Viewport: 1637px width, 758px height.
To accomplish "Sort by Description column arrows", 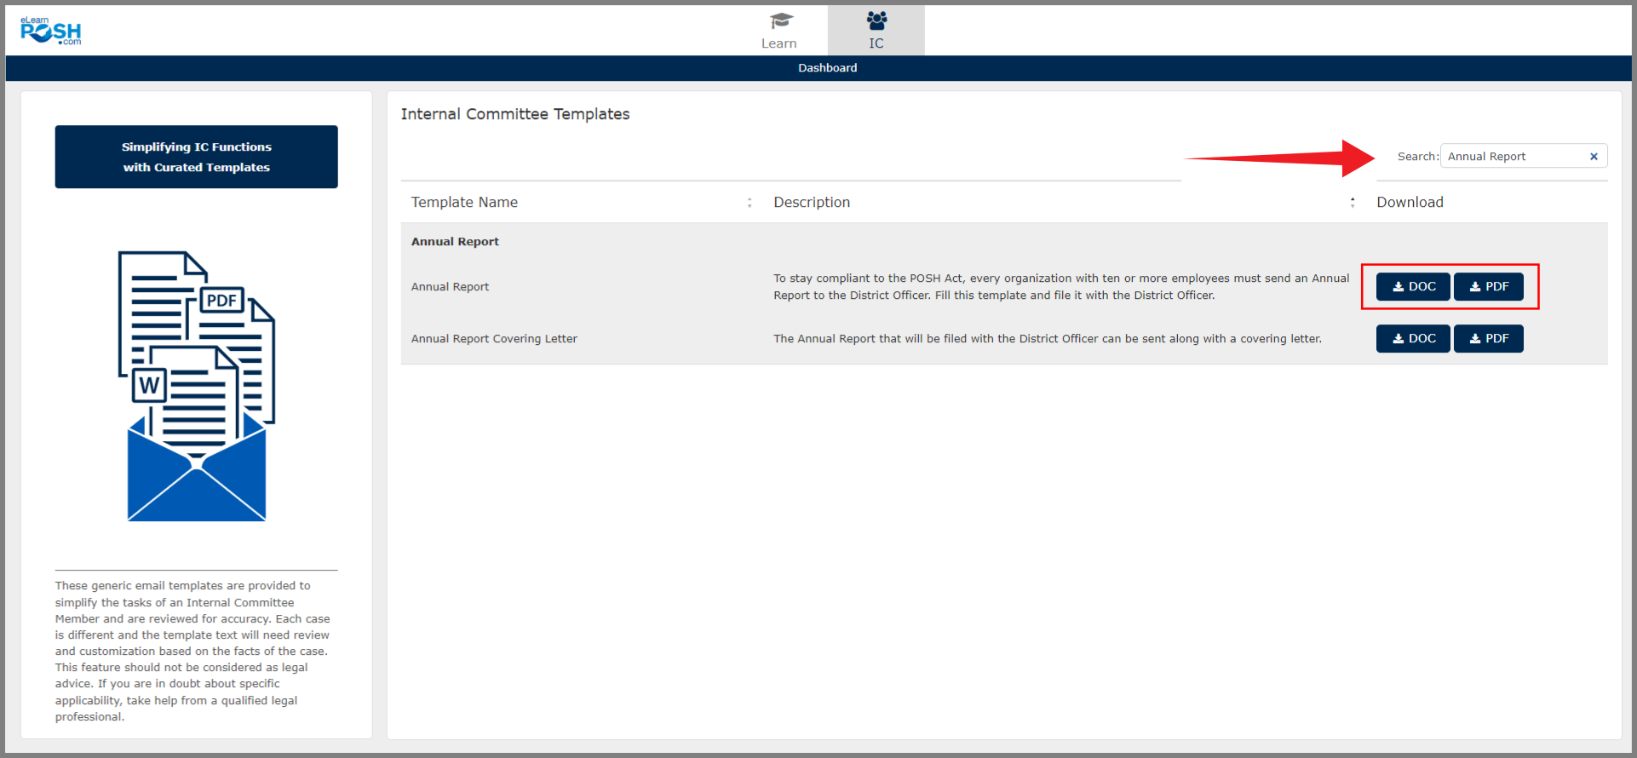I will click(x=1353, y=203).
